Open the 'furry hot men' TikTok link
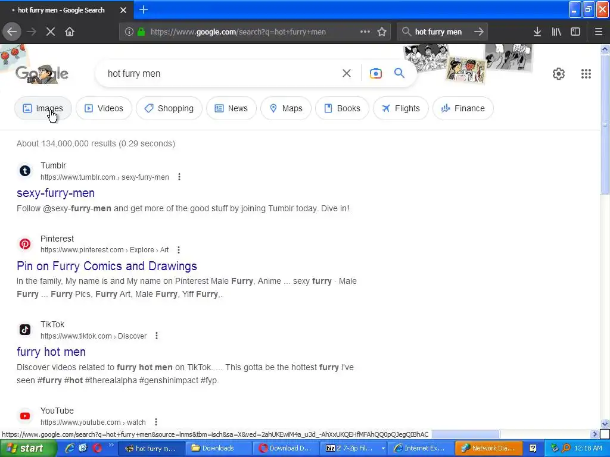 pyautogui.click(x=51, y=352)
